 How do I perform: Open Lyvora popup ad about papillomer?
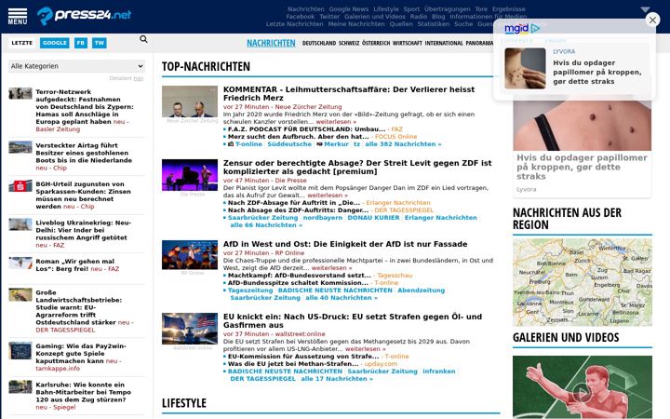[575, 68]
